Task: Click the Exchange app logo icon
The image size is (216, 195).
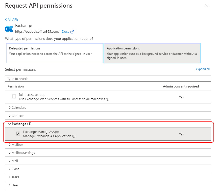Action: point(9,29)
